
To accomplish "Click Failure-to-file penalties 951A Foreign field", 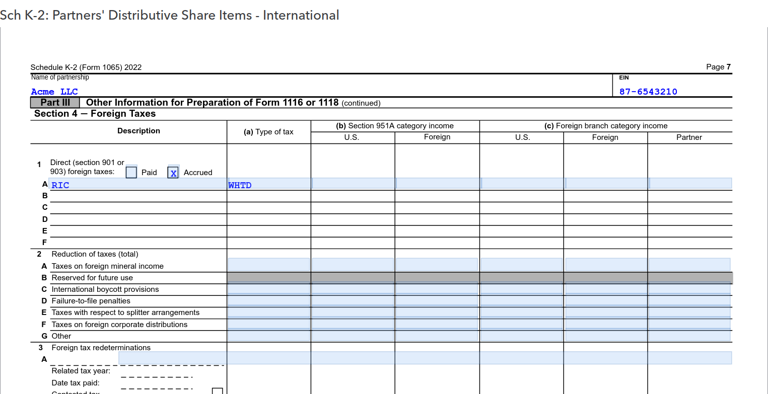I will (437, 300).
